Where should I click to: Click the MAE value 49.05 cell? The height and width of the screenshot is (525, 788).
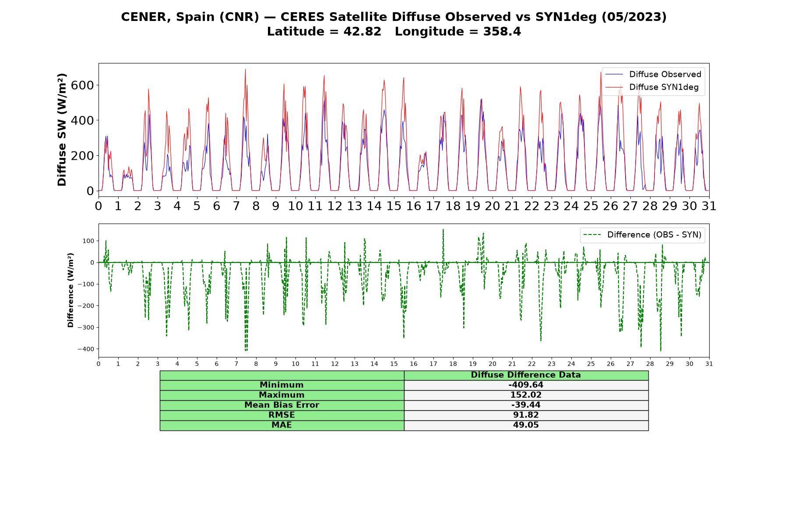pyautogui.click(x=526, y=425)
